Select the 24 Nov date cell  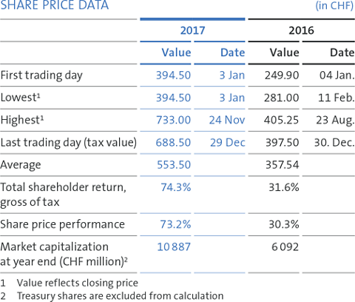click(x=227, y=120)
